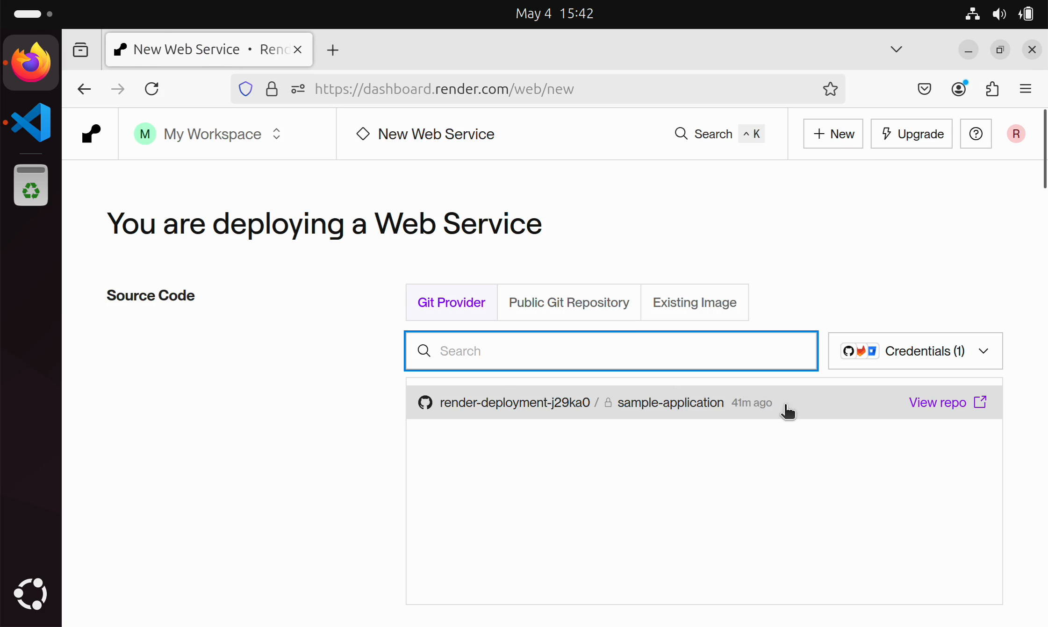This screenshot has height=627, width=1048.
Task: Click the Render logo home icon
Action: pos(91,134)
